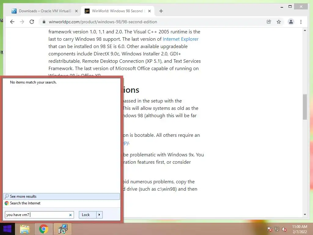
Task: Click the scrollbar up arrow
Action: pyautogui.click(x=305, y=31)
